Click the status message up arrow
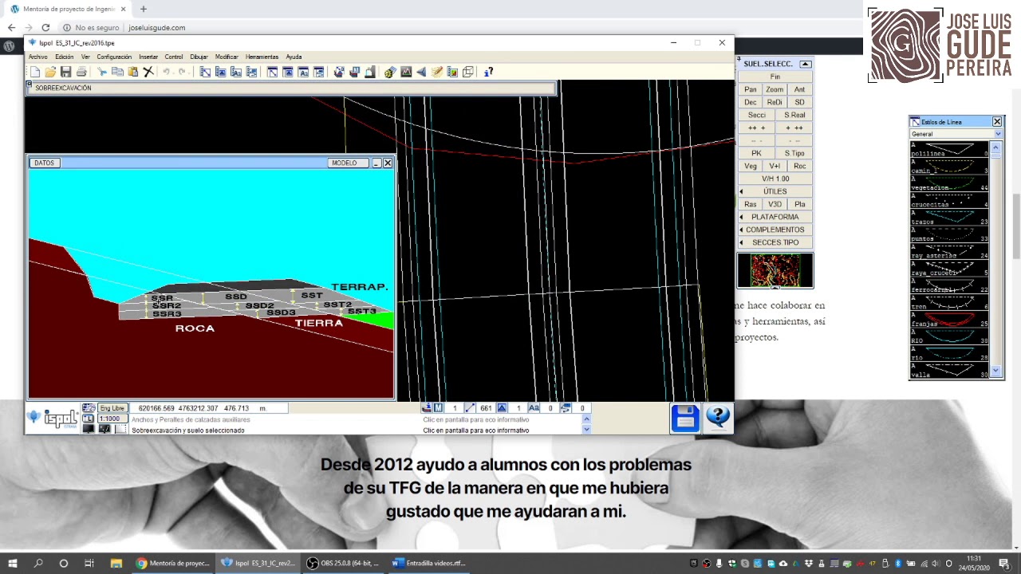1021x574 pixels. [x=586, y=419]
